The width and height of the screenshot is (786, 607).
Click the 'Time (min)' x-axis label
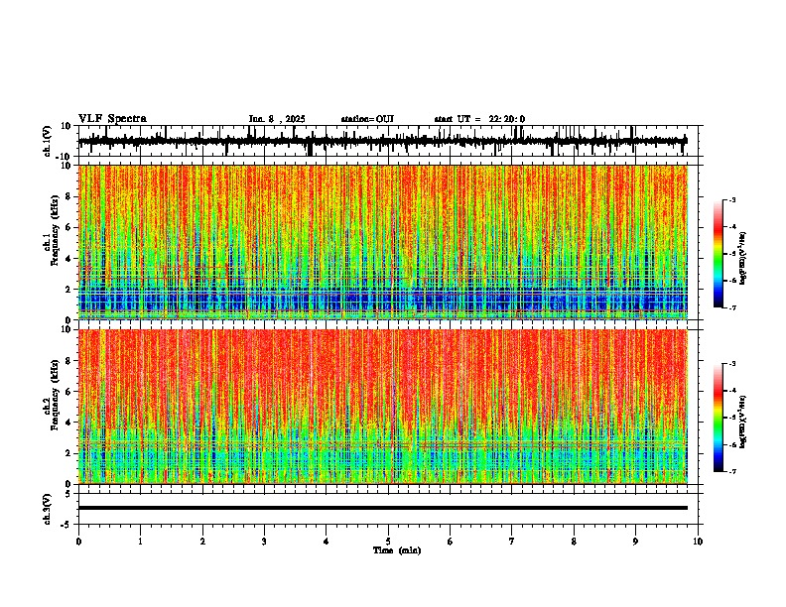tap(397, 550)
